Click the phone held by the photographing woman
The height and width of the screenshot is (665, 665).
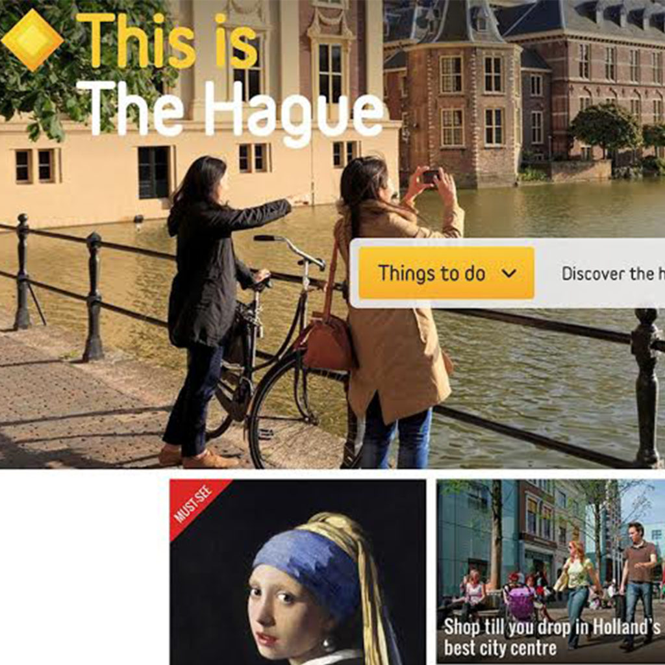pos(431,176)
